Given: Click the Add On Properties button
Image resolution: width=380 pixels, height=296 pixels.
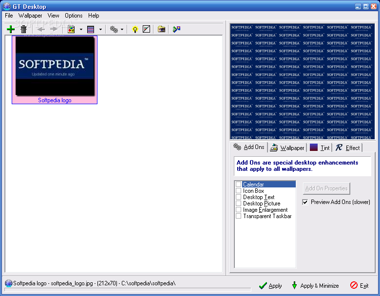Looking at the screenshot, I should [326, 188].
